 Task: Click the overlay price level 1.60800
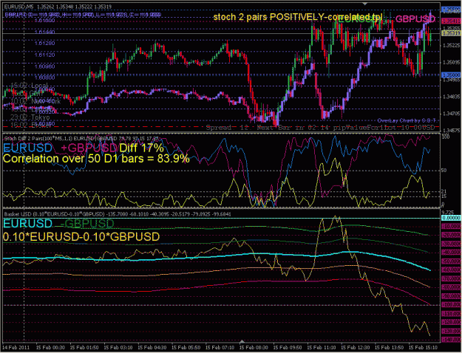44,78
